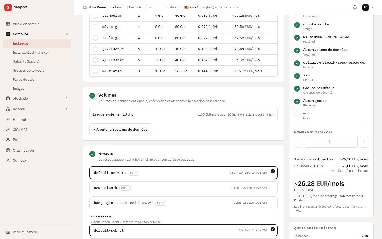This screenshot has width=382, height=239.
Task: Select the m1.xlarge flavor radio
Action: [95, 71]
